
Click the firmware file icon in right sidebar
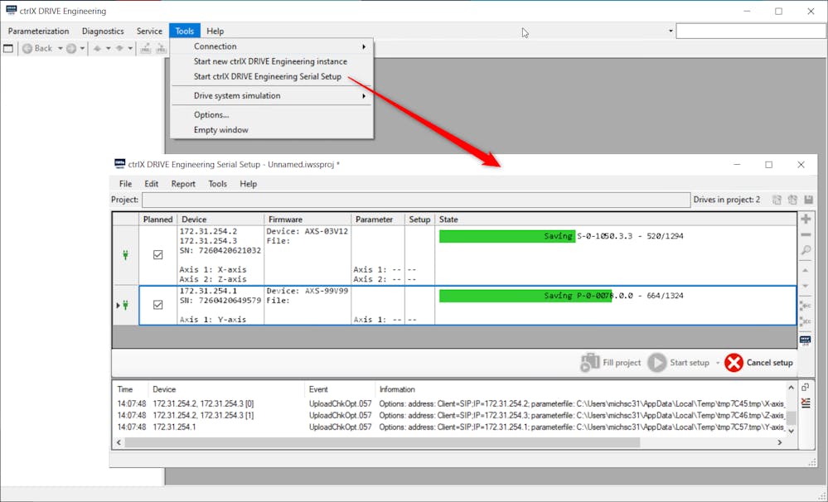(x=805, y=340)
